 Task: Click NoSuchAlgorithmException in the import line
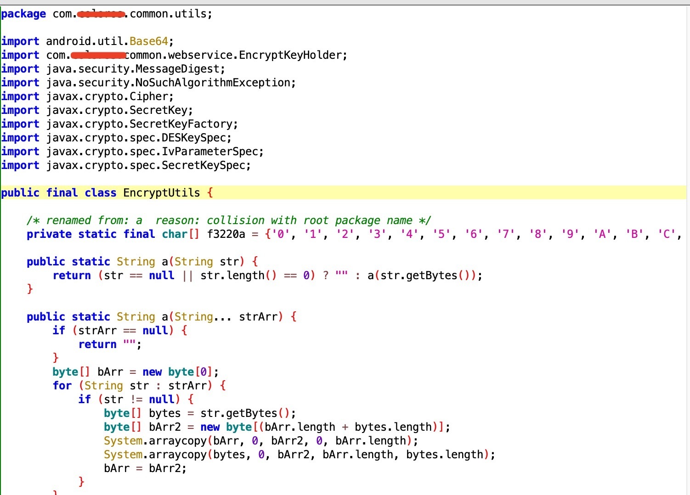[x=213, y=83]
